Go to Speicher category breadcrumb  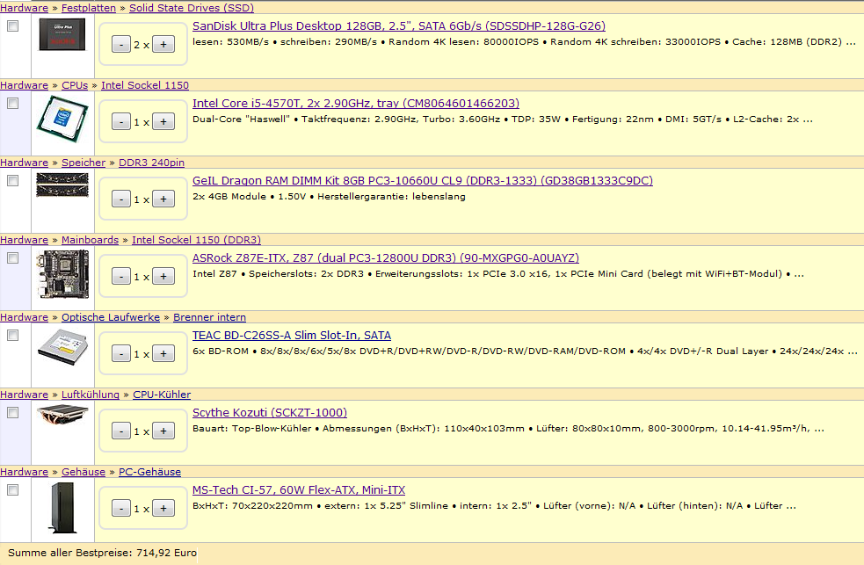(83, 163)
